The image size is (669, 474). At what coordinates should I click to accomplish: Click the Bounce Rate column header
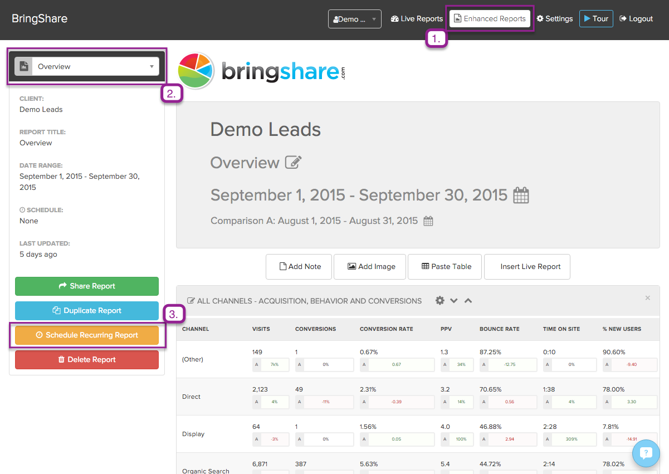tap(499, 329)
